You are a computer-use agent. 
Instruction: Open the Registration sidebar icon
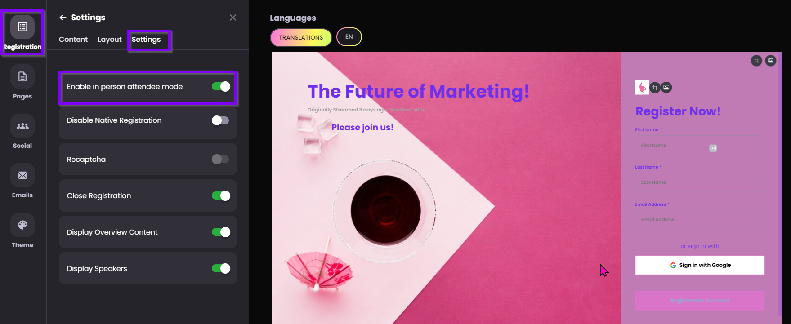click(x=22, y=27)
